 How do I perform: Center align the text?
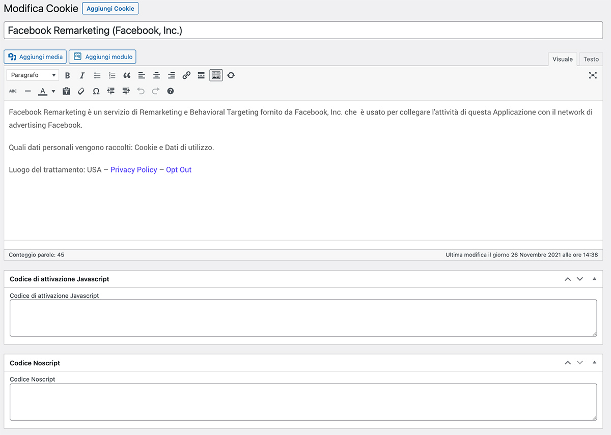[156, 75]
